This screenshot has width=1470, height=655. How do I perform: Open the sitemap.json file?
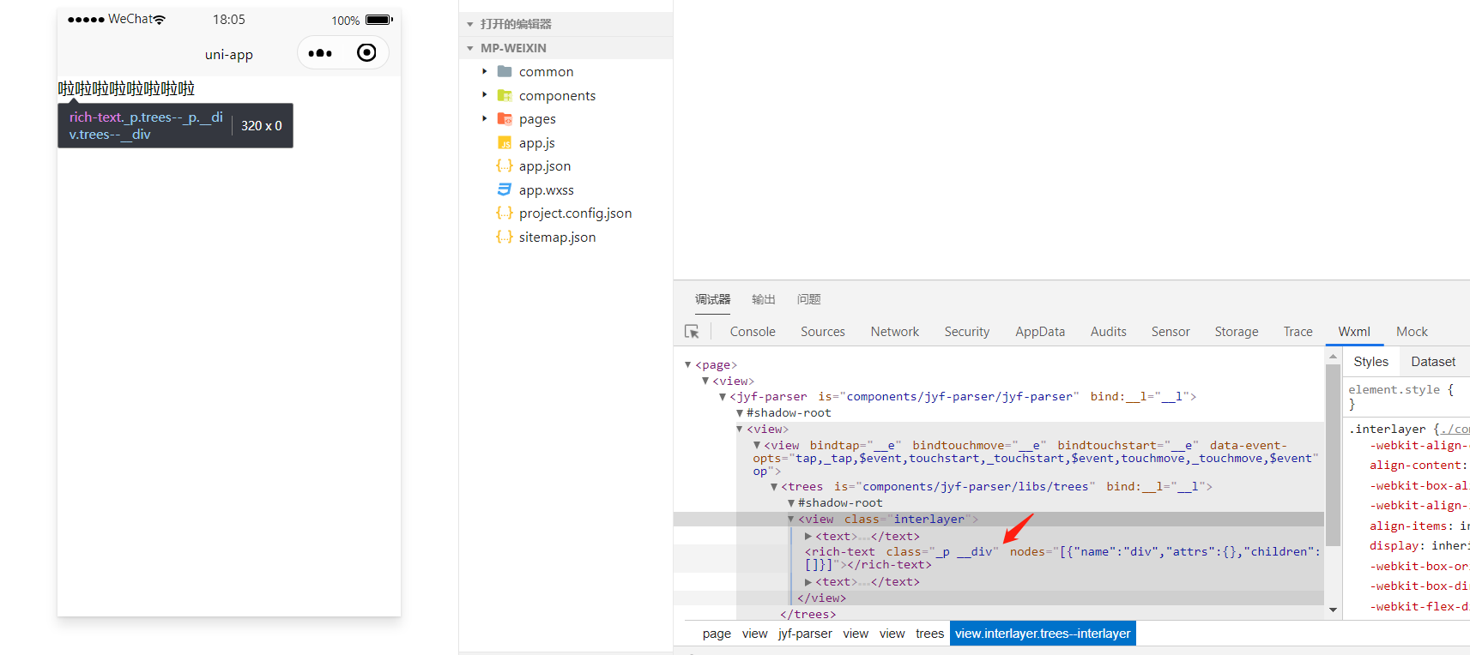coord(557,237)
